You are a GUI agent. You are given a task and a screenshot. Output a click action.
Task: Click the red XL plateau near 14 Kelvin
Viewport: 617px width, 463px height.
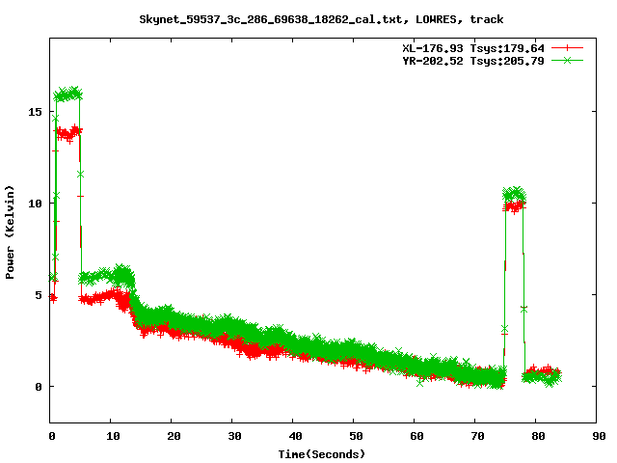point(68,134)
